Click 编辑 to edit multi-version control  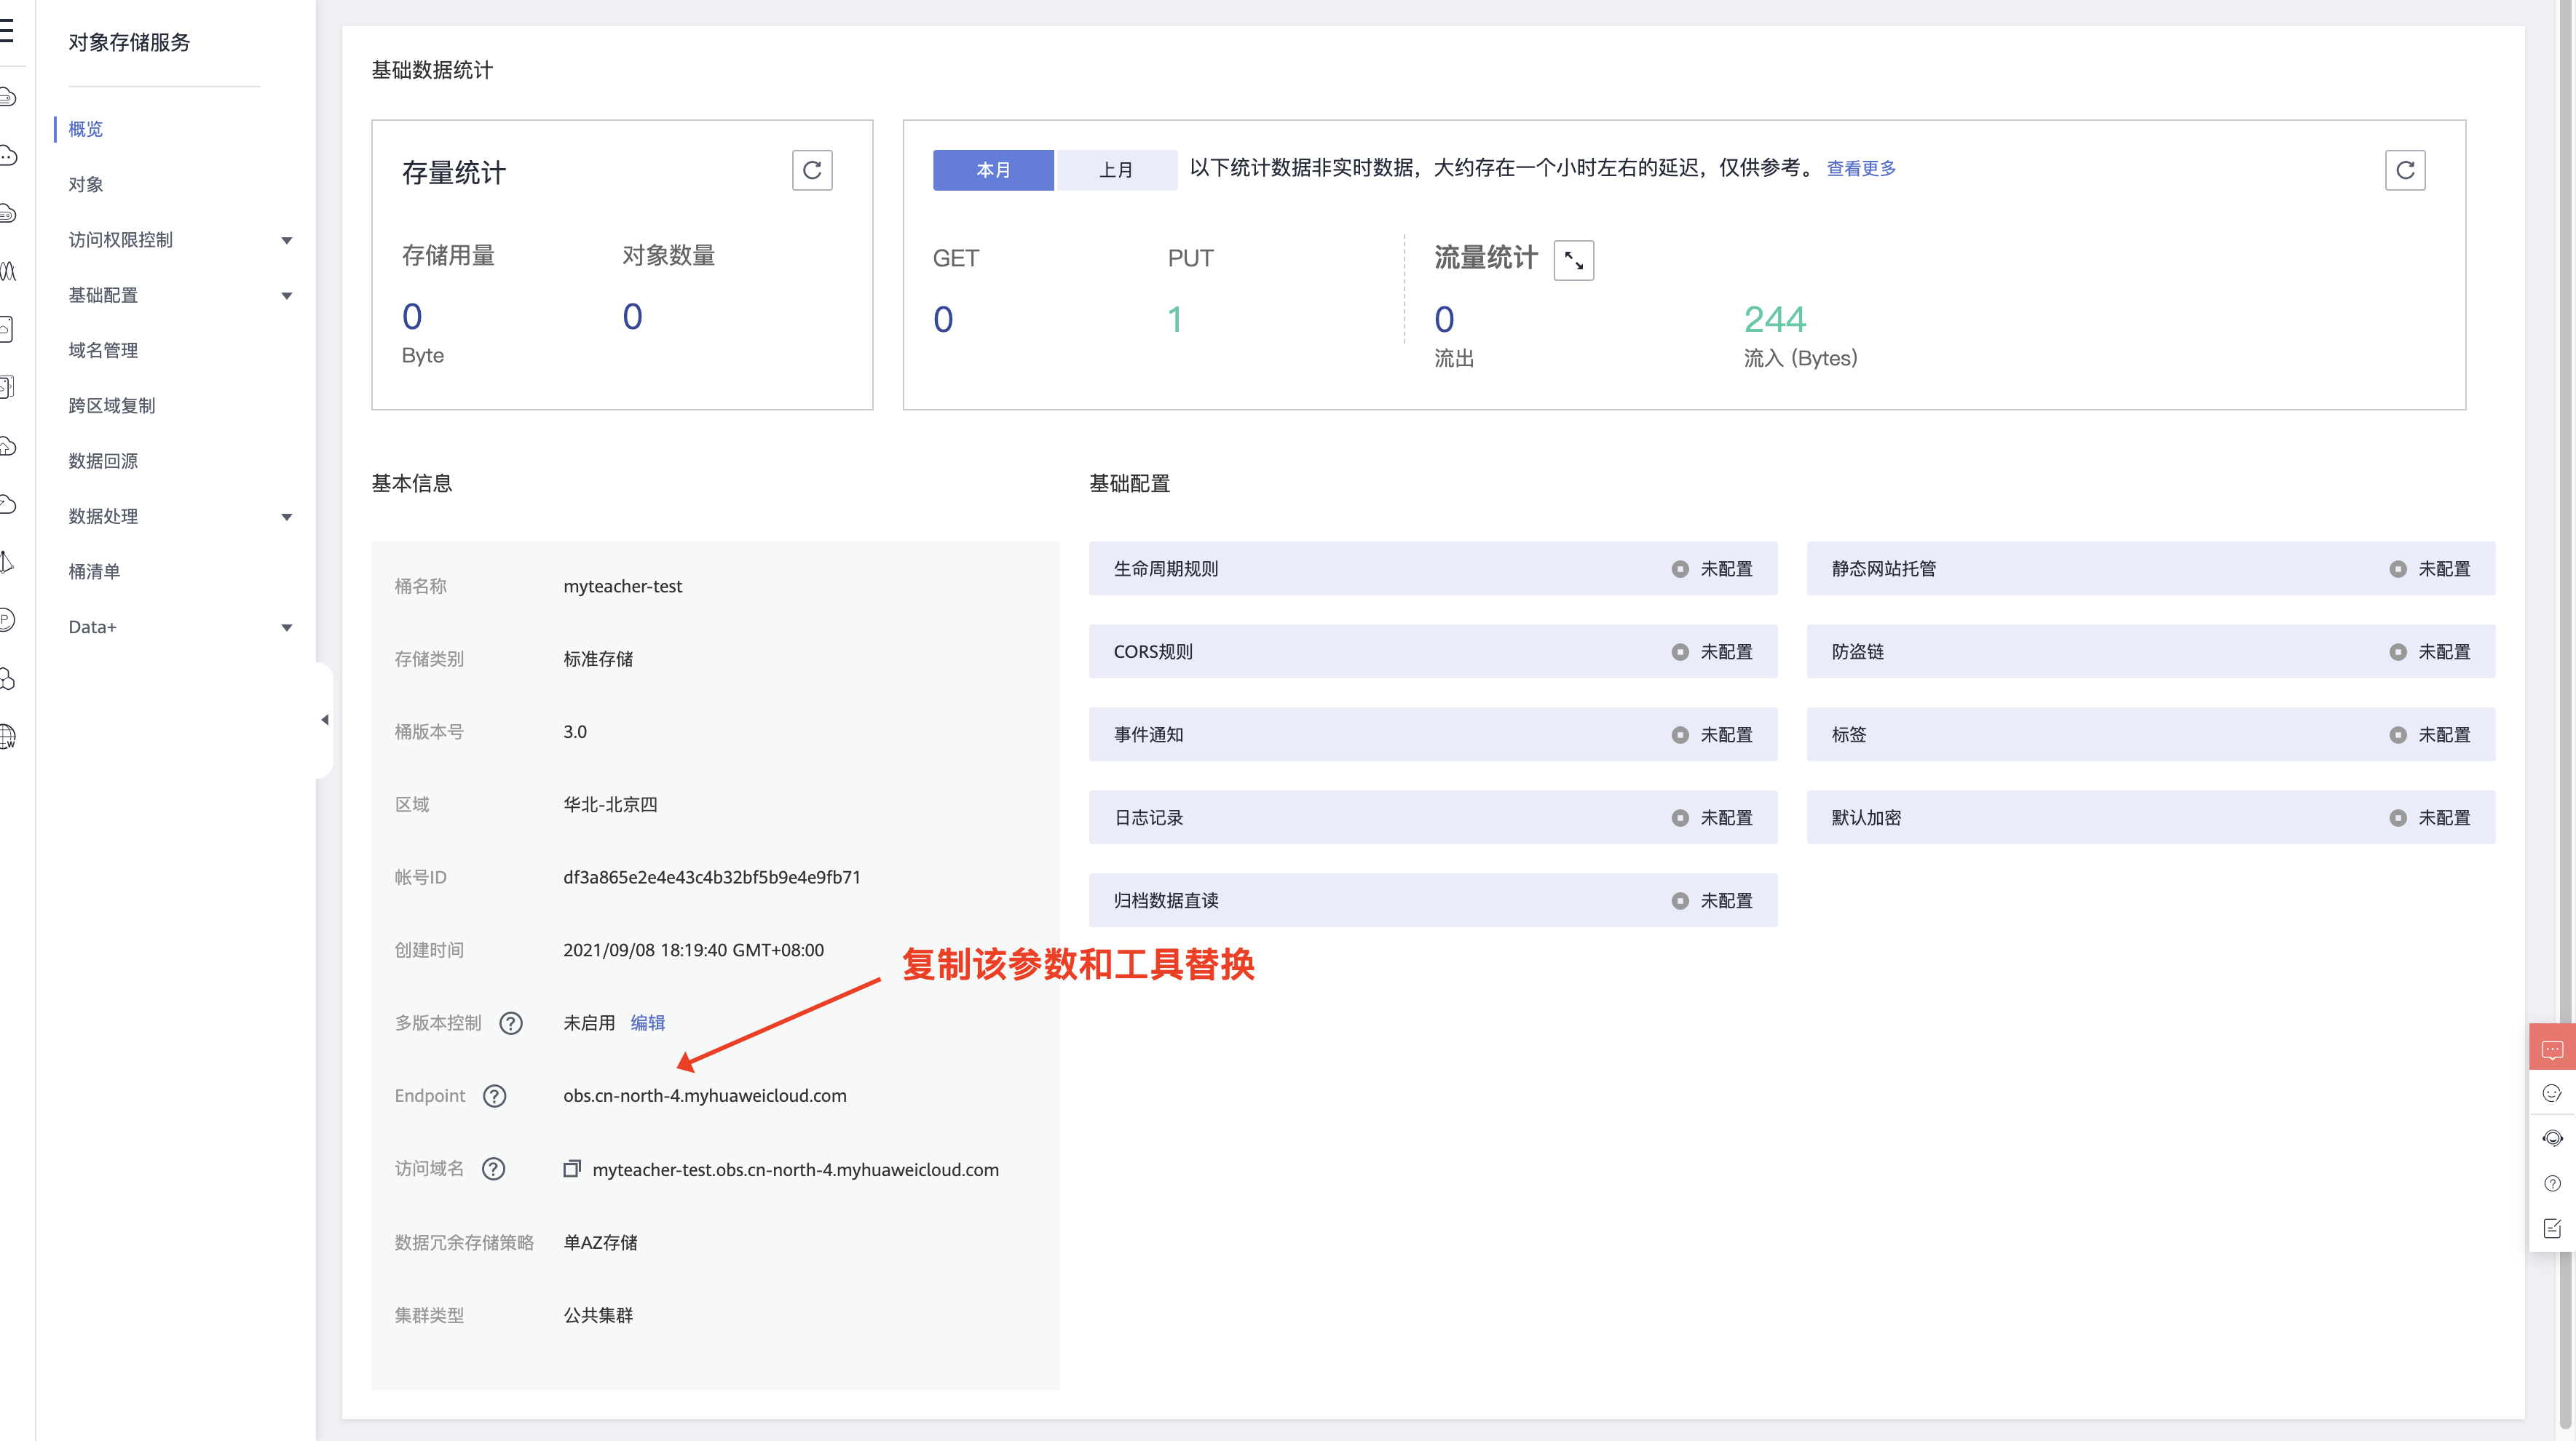pos(648,1023)
